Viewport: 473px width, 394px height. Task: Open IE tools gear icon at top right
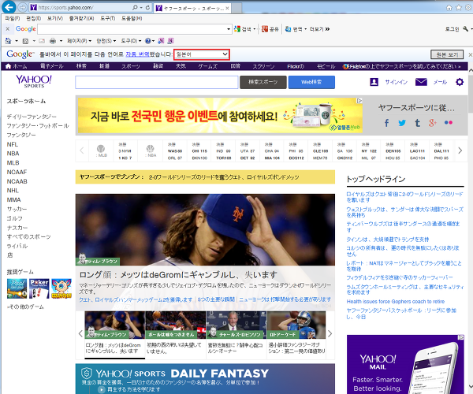coord(468,8)
